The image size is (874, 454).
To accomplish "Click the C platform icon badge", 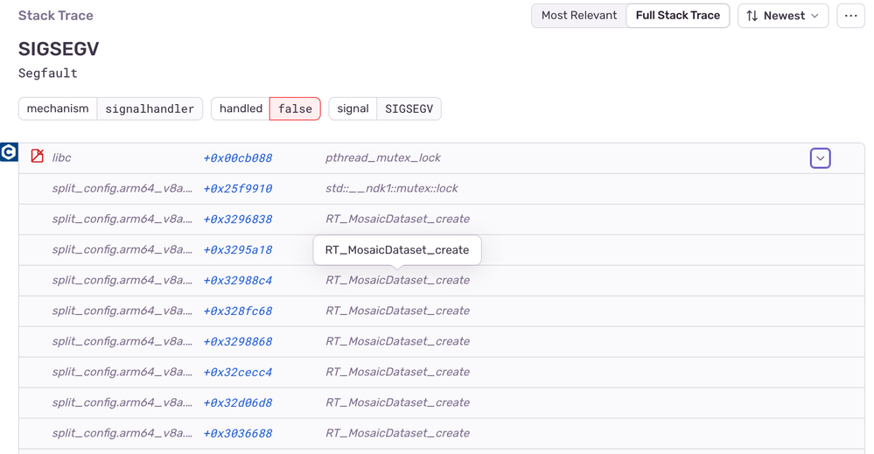I will [9, 152].
